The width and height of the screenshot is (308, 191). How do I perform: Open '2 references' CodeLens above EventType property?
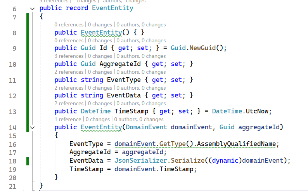pyautogui.click(x=69, y=72)
